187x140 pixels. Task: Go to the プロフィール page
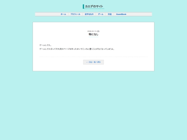point(75,14)
